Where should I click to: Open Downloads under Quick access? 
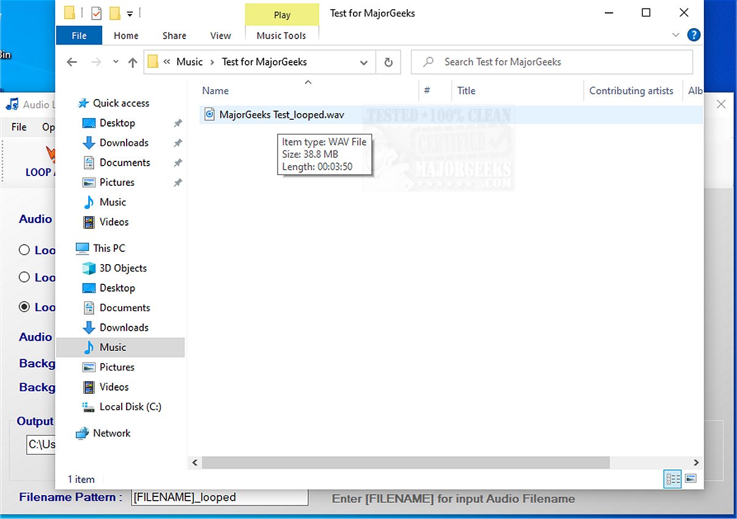(x=124, y=142)
